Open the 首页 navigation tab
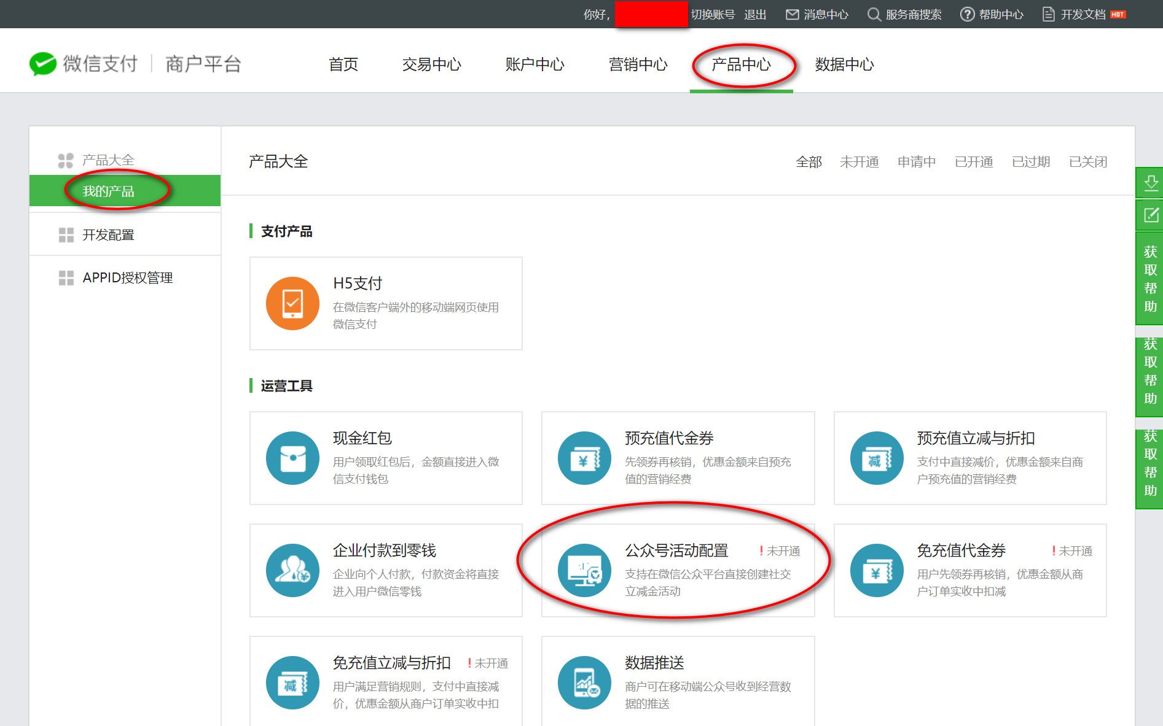Image resolution: width=1163 pixels, height=726 pixels. tap(343, 64)
